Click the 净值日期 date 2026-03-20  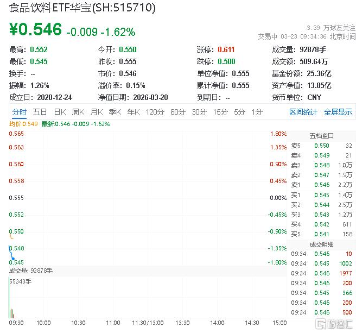coord(150,98)
